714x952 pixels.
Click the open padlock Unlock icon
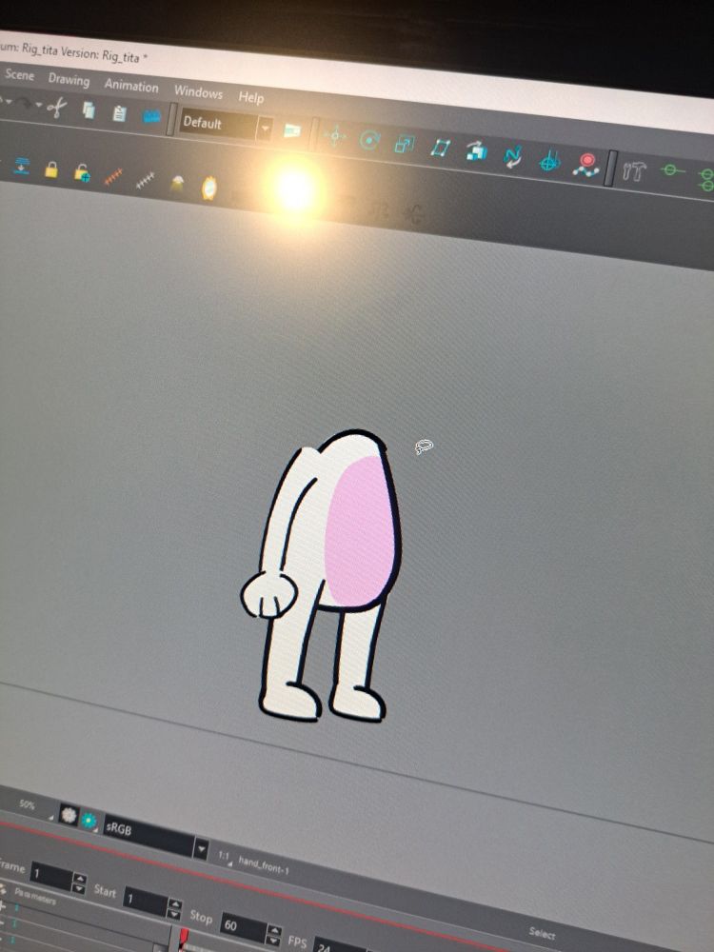(82, 173)
